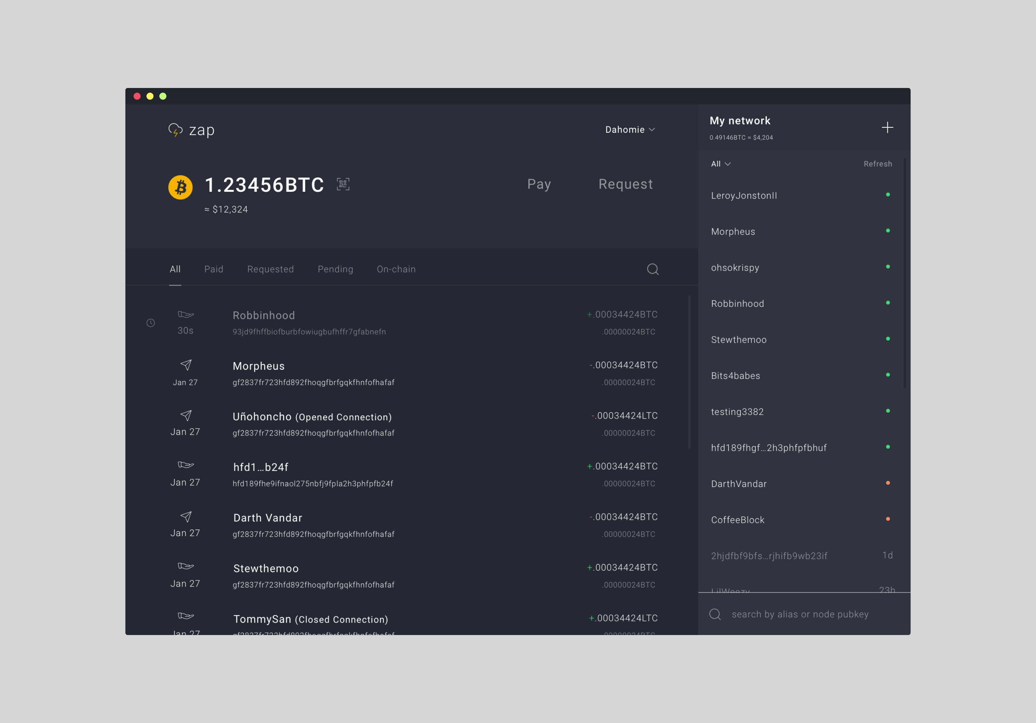
Task: Click the Pay button
Action: point(539,184)
